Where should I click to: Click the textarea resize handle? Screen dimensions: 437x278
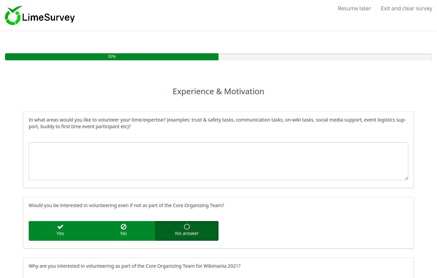406,178
